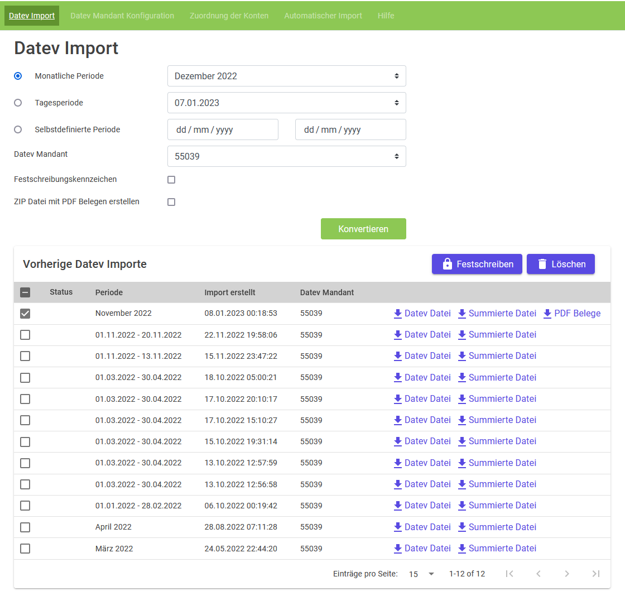Download Summierte Datei created 06.10.2022 00:19:42

[x=497, y=506]
